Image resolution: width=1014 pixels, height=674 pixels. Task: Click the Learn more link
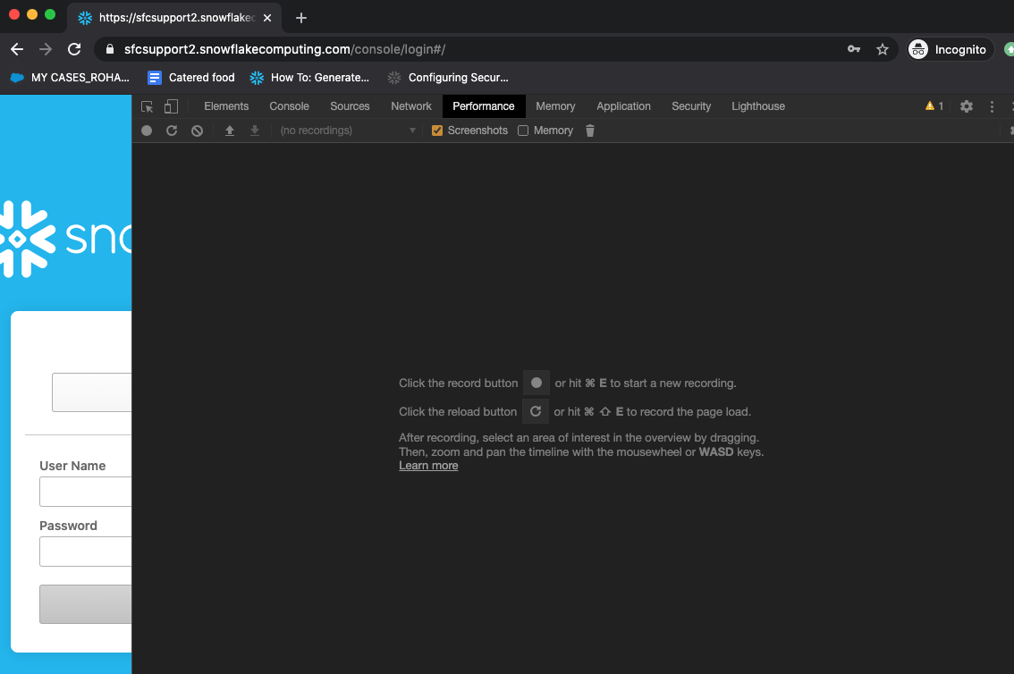pos(428,465)
